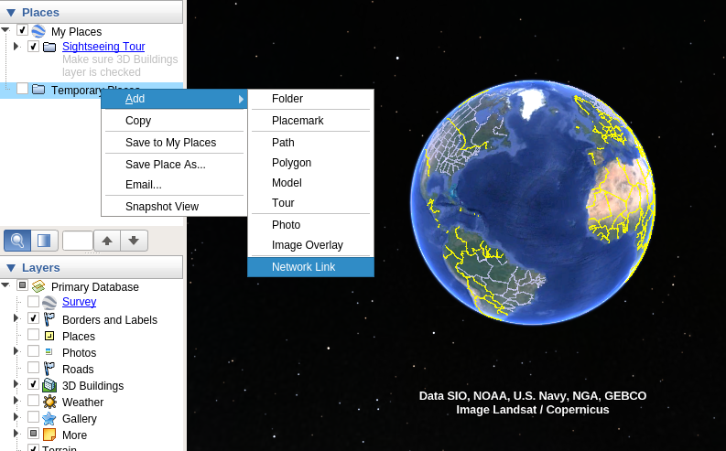Click the My Places globe icon
Image resolution: width=726 pixels, height=451 pixels.
tap(38, 31)
